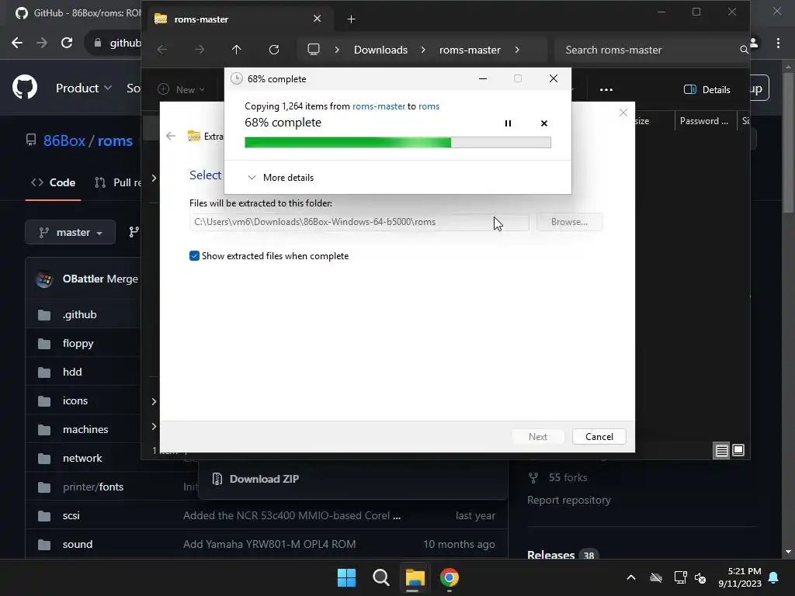Viewport: 795px width, 596px height.
Task: Click the extraction folder path field
Action: point(359,222)
